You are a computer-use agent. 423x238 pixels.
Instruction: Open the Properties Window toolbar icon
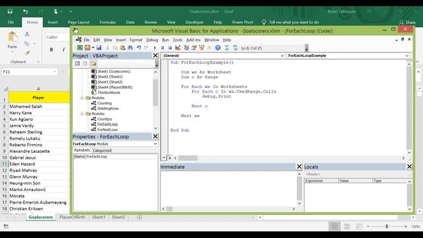pyautogui.click(x=194, y=48)
